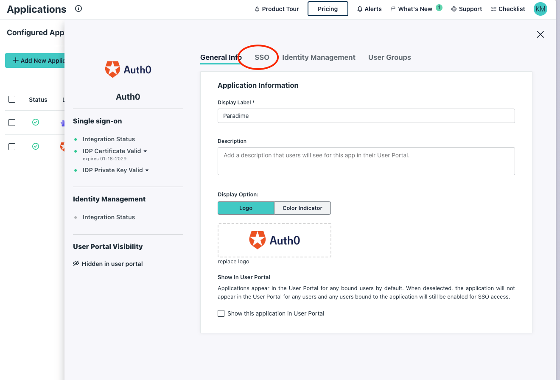Toggle the select-all applications checkbox
560x380 pixels.
(x=12, y=99)
